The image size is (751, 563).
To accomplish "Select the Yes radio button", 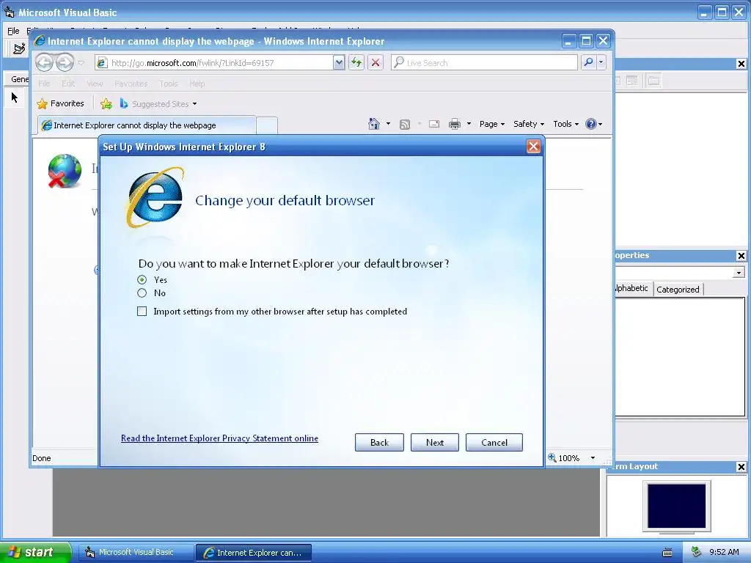I will coord(142,279).
